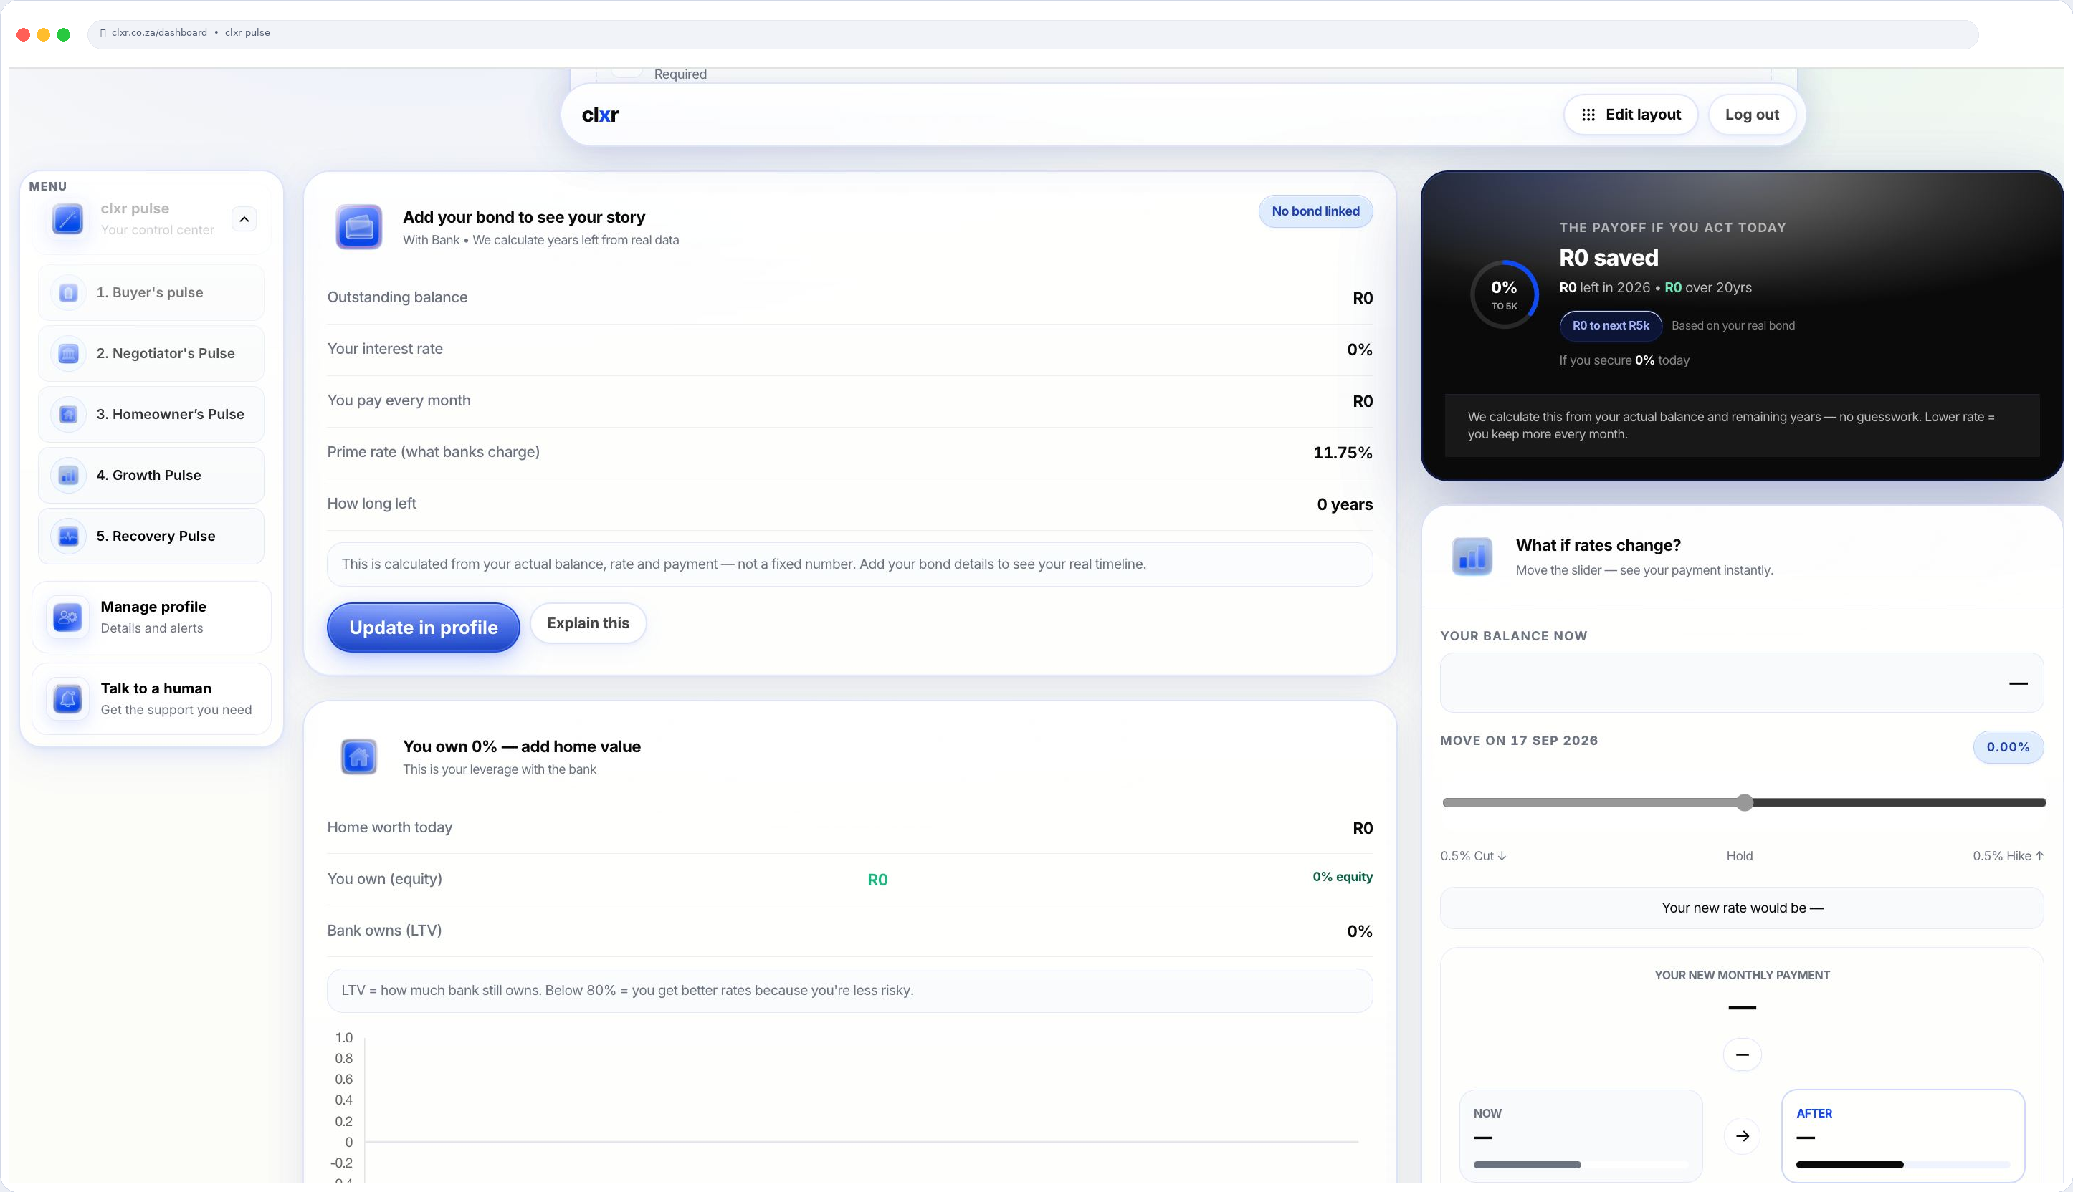This screenshot has height=1192, width=2073.
Task: Click the Outstanding balance row label
Action: click(x=397, y=297)
